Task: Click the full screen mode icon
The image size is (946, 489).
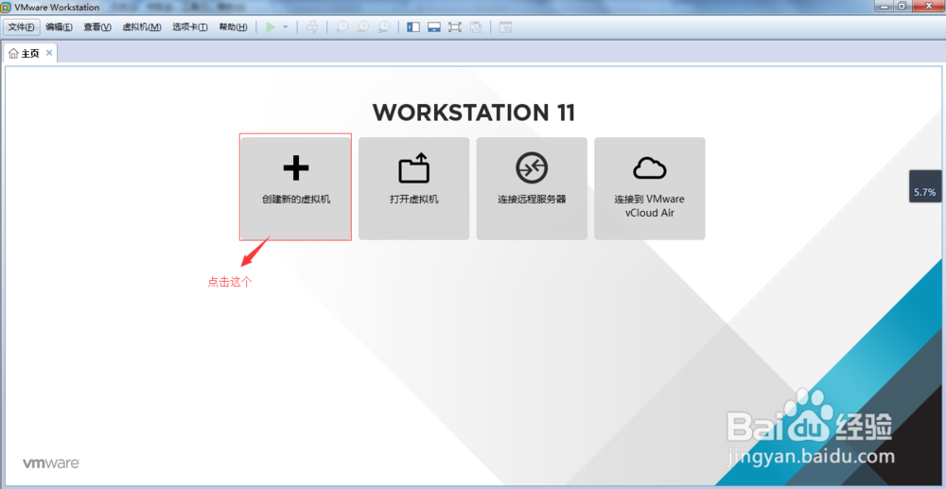Action: pyautogui.click(x=455, y=27)
